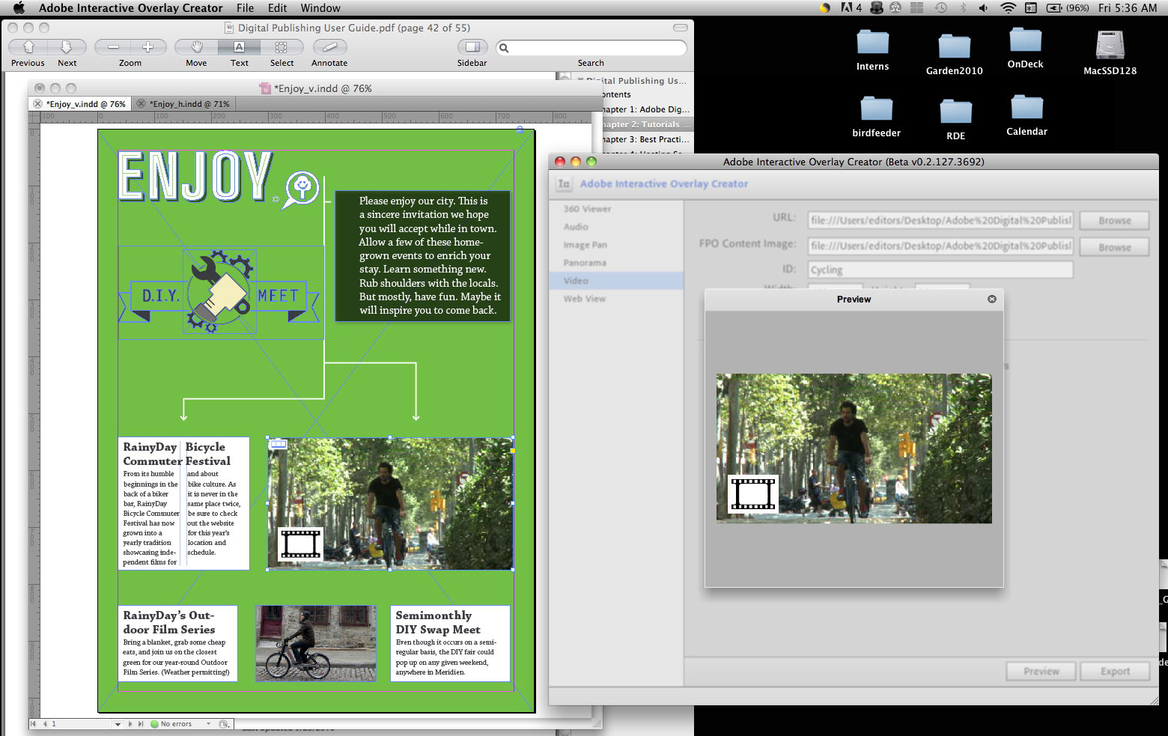Toggle the Sidebar in Preview

[472, 47]
